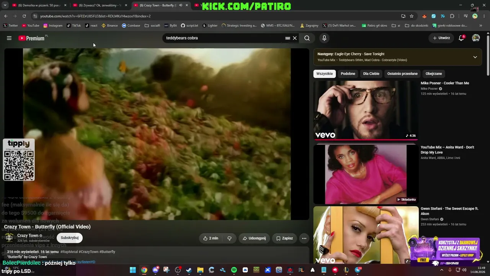
Task: Show more bookmarks with the chevron
Action: [481, 26]
